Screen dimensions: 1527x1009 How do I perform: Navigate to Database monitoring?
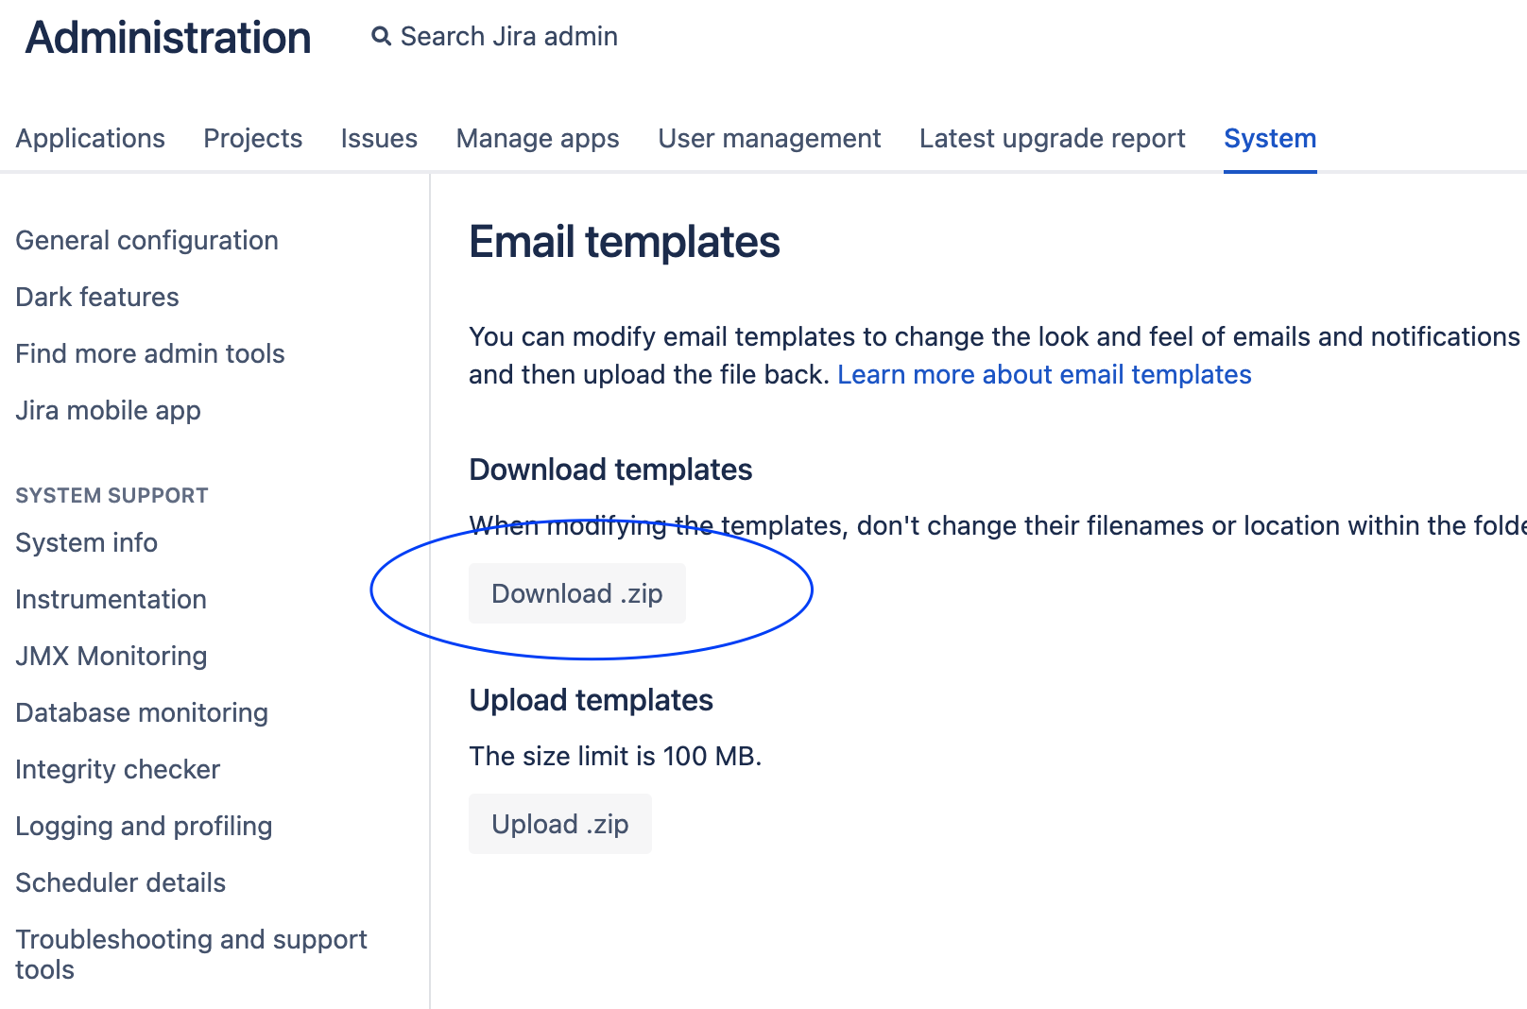(x=142, y=712)
